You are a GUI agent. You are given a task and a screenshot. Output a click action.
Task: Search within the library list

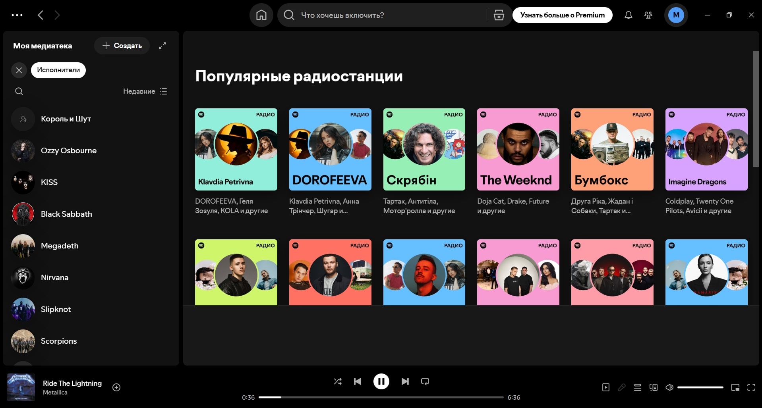(19, 91)
